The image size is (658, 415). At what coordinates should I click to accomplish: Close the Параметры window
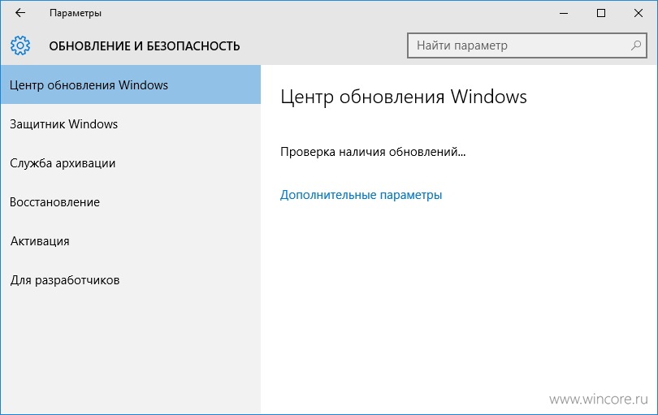pyautogui.click(x=639, y=13)
